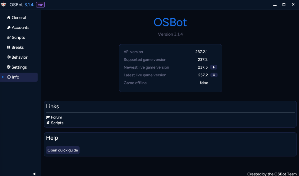This screenshot has height=176, width=299.
Task: Click the arrow next to Newest live game version
Action: (x=214, y=67)
